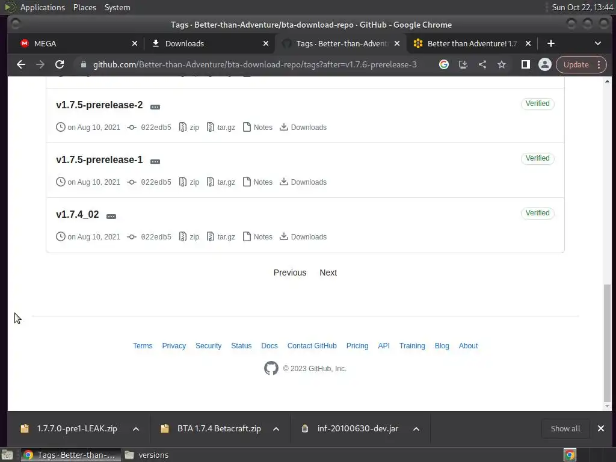Image resolution: width=616 pixels, height=462 pixels.
Task: Open Notes for v1.7.5-prerelease-1
Action: coord(257,182)
